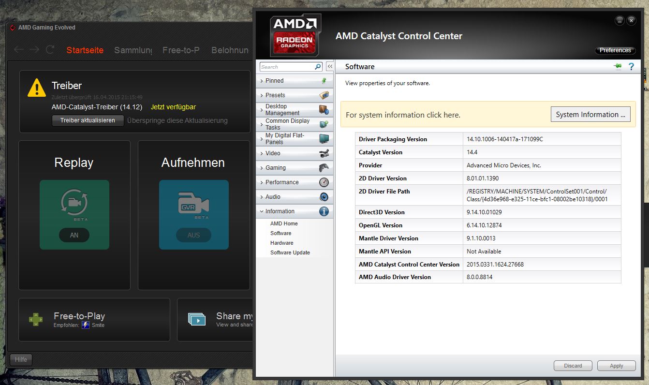This screenshot has height=385, width=649.
Task: Click the OpenGL Version value 6.14.10.12874
Action: pos(484,225)
